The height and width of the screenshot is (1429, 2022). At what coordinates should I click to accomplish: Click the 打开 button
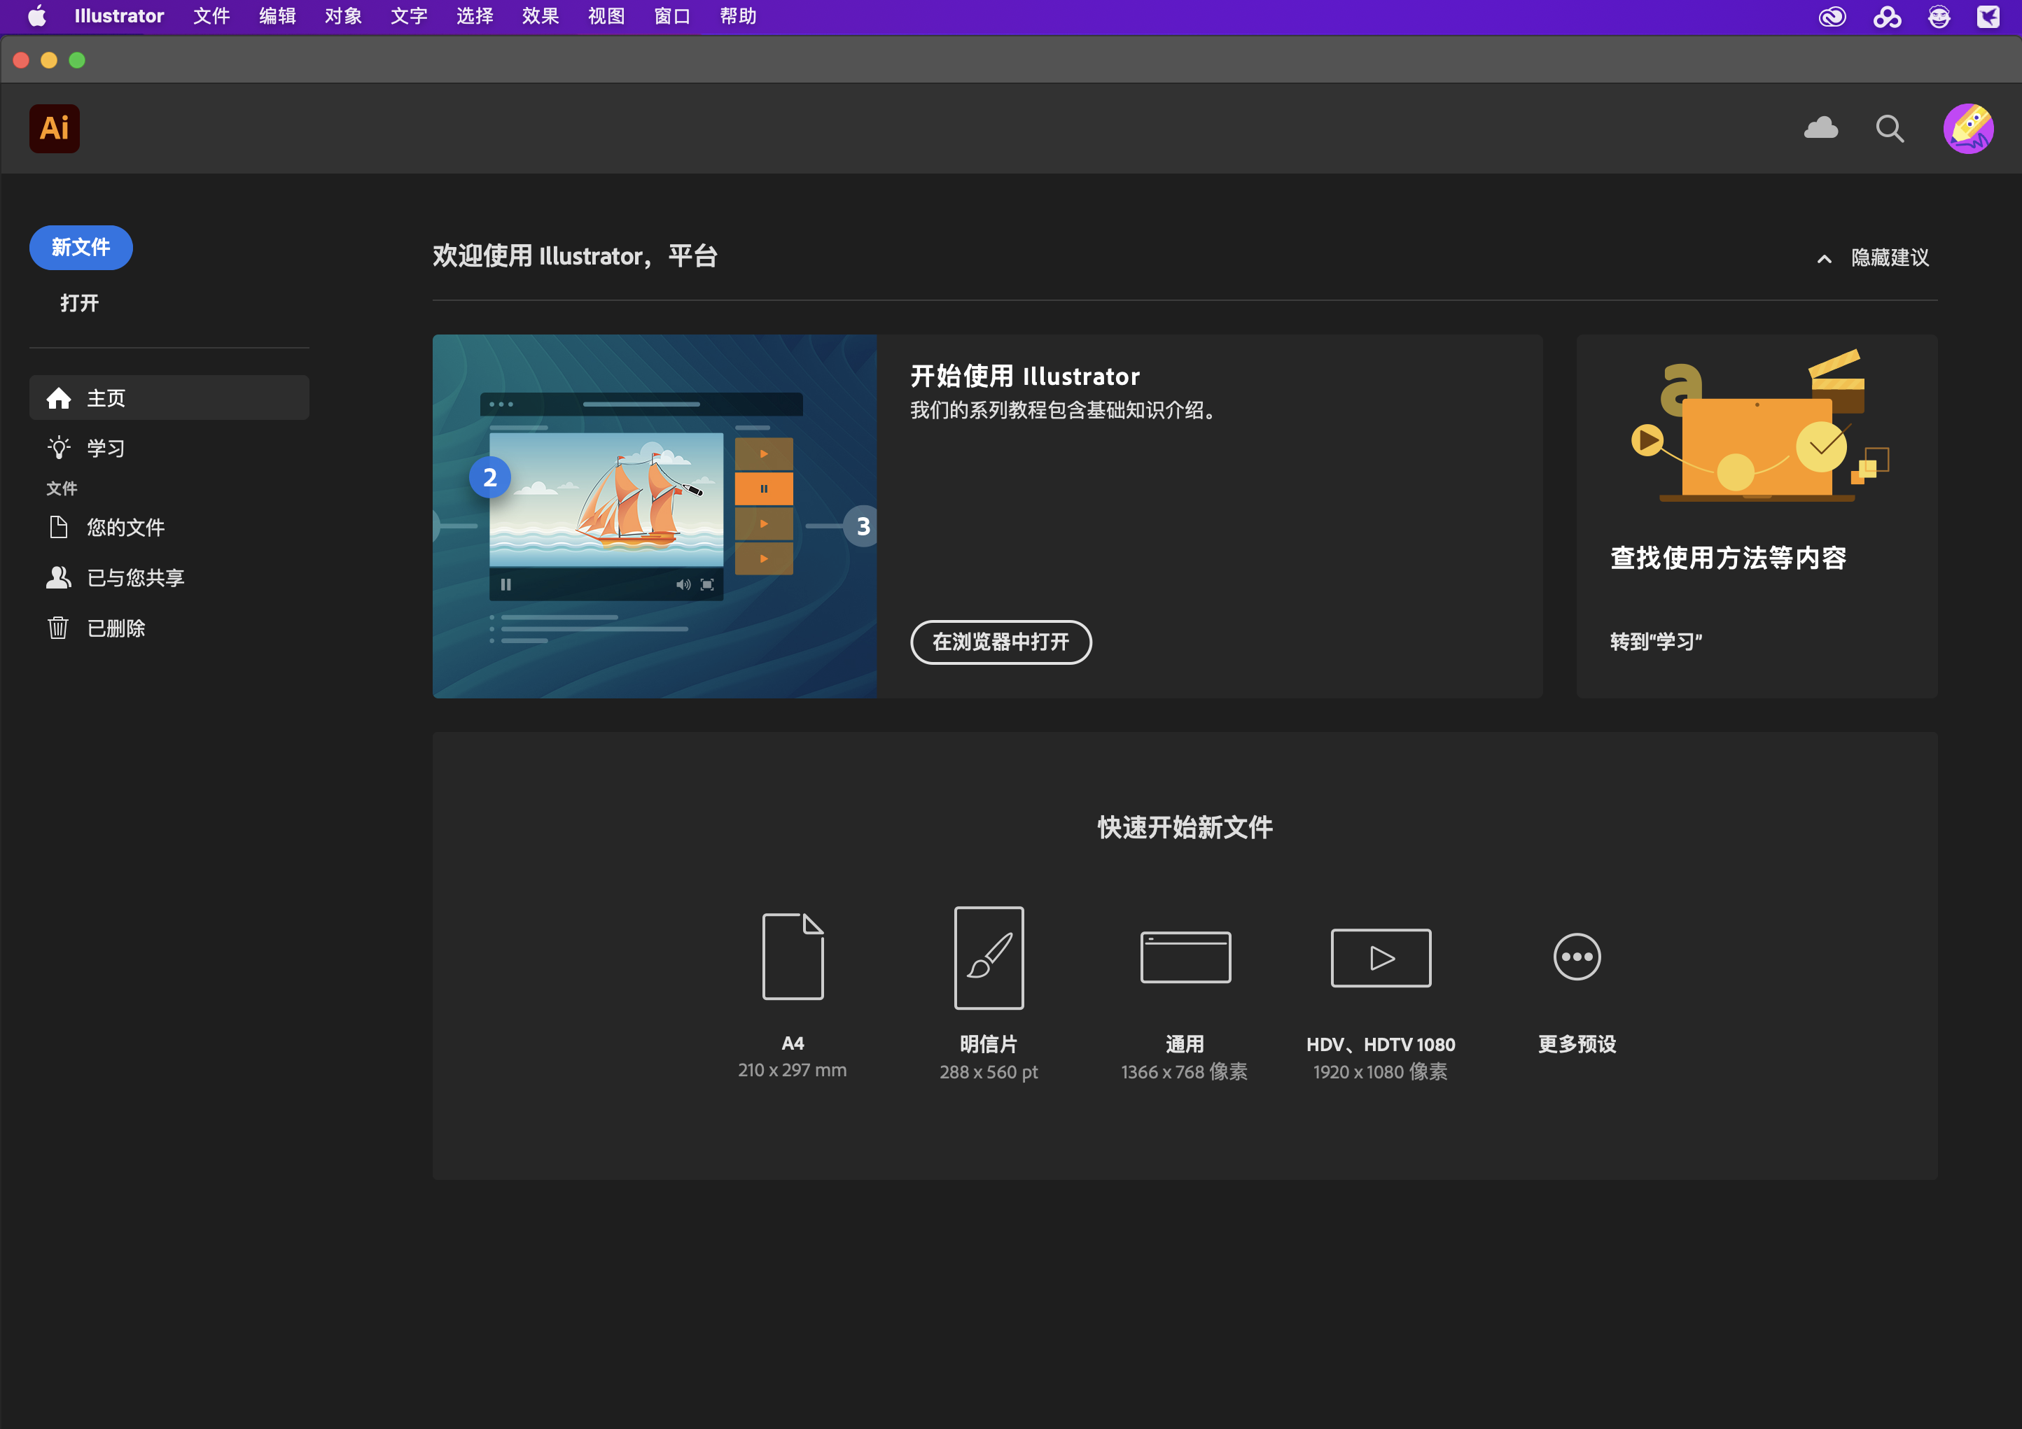point(79,303)
